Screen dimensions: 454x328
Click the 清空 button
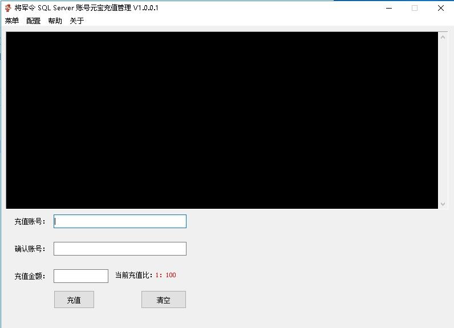tap(164, 299)
